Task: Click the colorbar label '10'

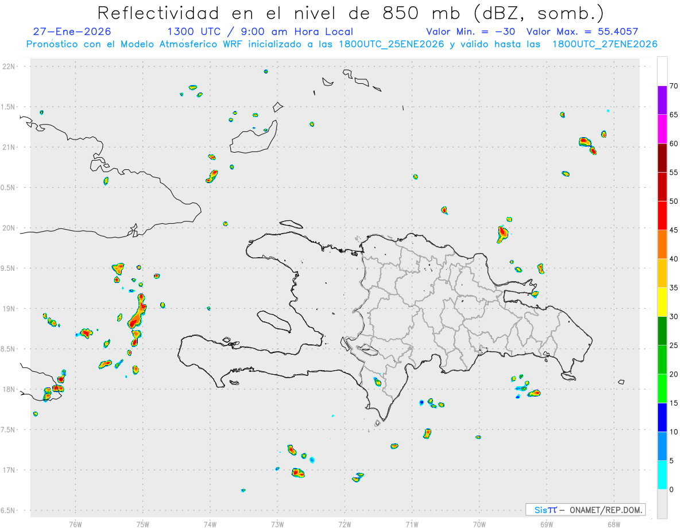Action: (x=674, y=432)
